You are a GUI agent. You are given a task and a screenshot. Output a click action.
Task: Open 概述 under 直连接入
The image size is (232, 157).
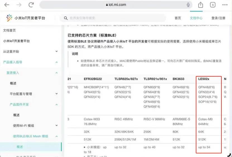click(x=13, y=83)
